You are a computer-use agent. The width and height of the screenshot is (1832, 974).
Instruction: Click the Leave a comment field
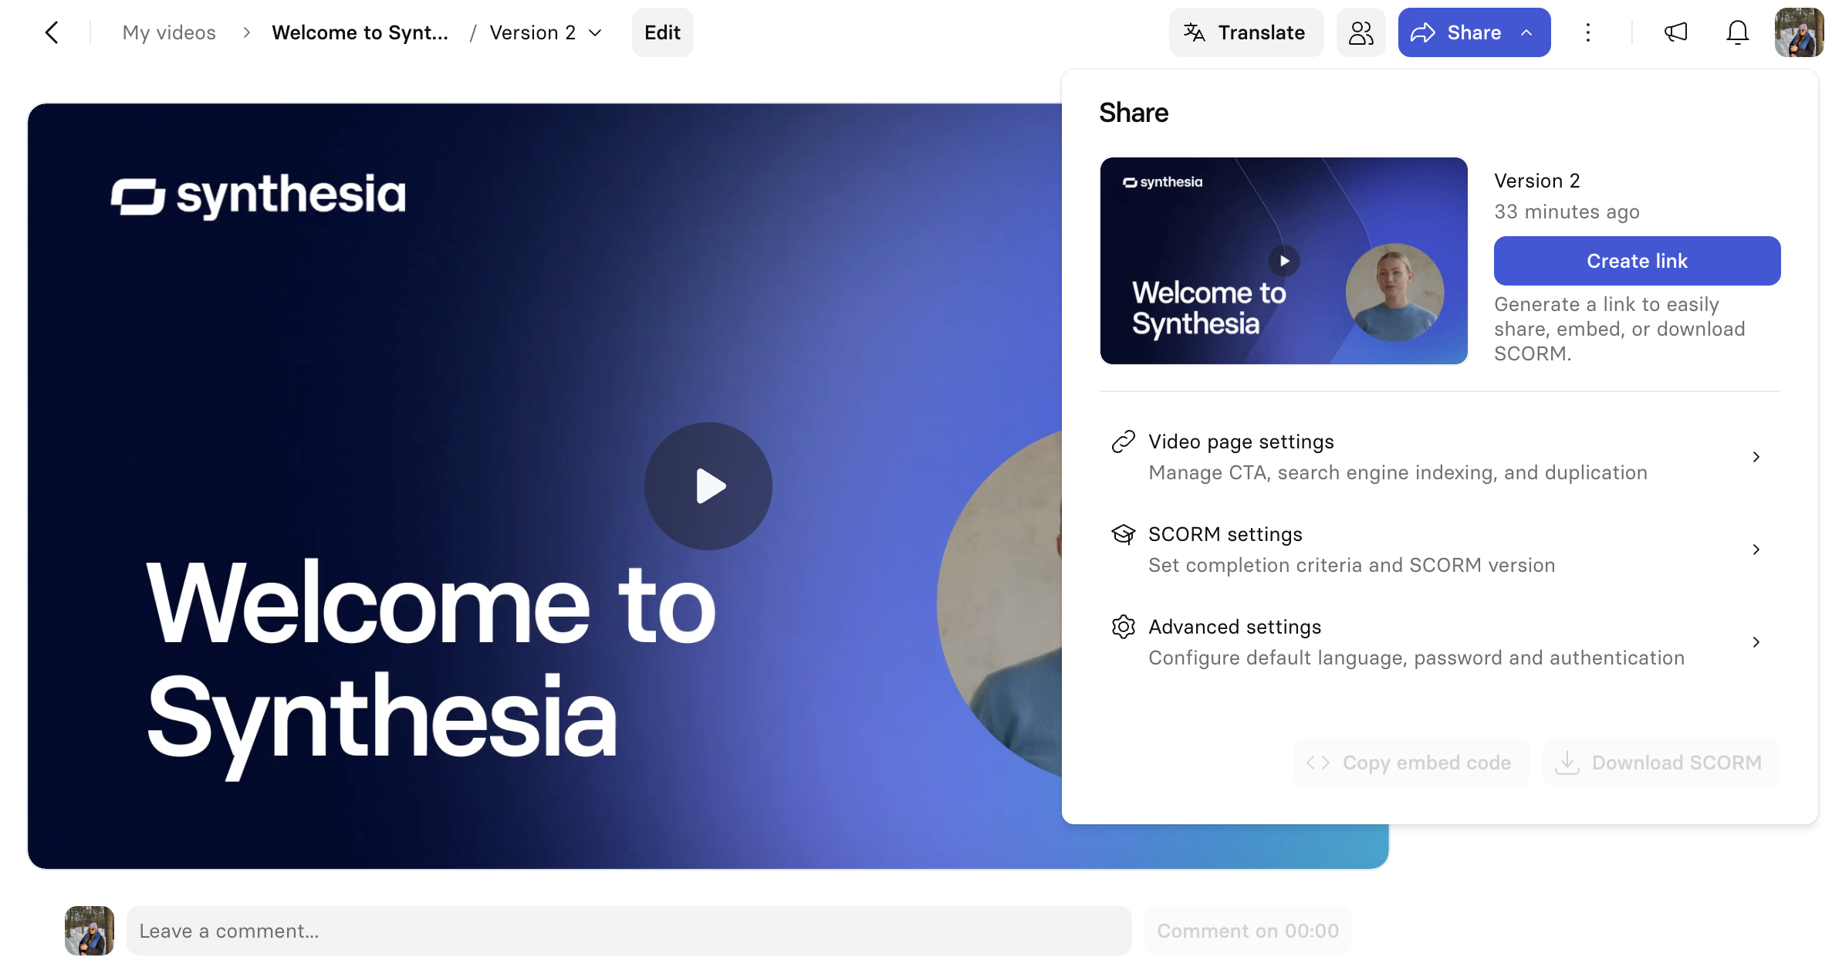(x=629, y=931)
